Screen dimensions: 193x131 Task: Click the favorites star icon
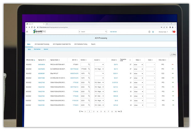(x=153, y=31)
